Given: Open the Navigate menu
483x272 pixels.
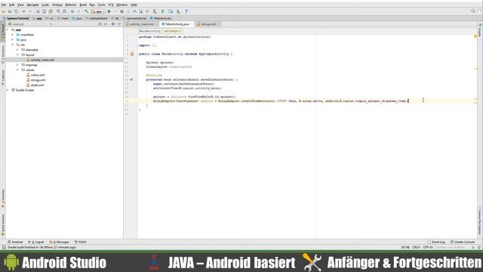Looking at the screenshot, I should tap(32, 5).
